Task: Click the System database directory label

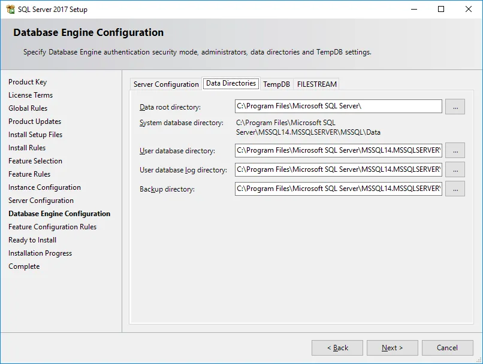Action: (182, 123)
